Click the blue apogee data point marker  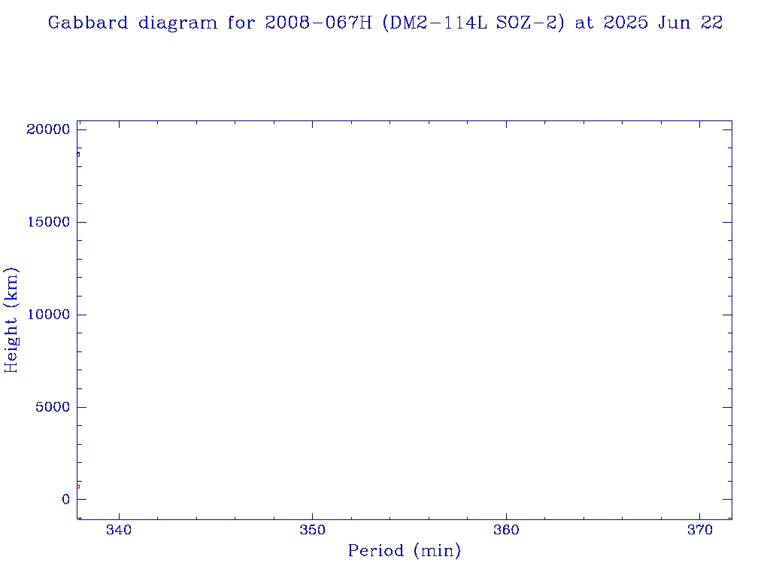77,154
